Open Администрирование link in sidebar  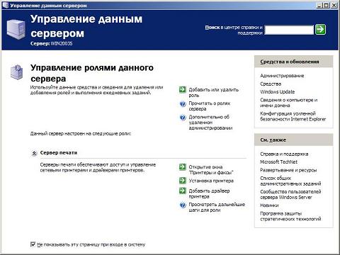(282, 76)
